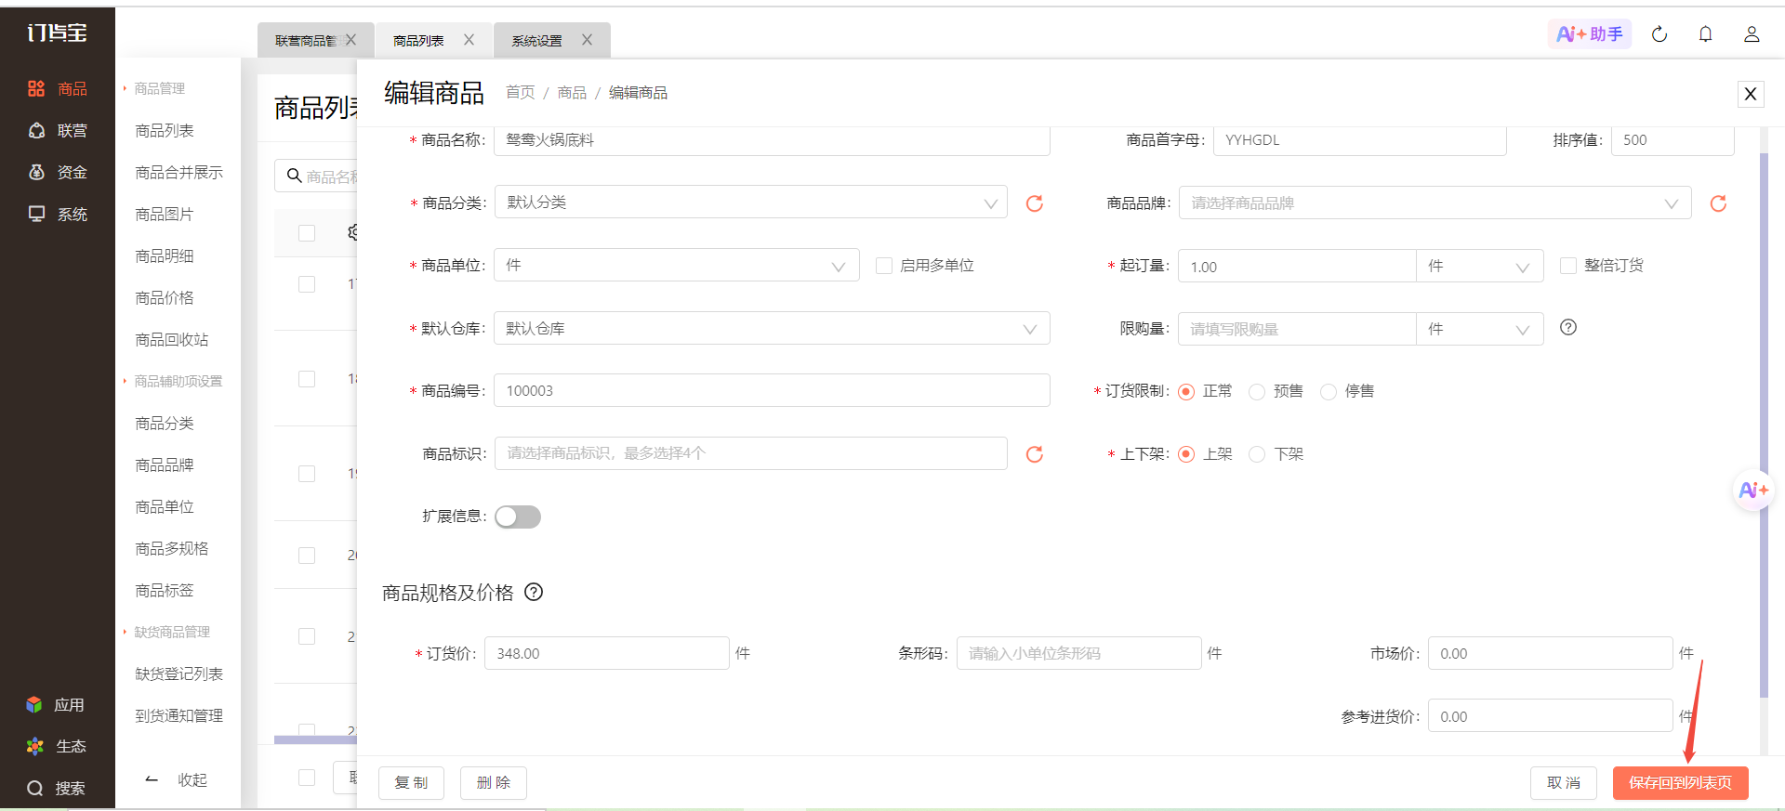The height and width of the screenshot is (811, 1785).
Task: Open the AI+ 助手 assistant
Action: [x=1590, y=34]
